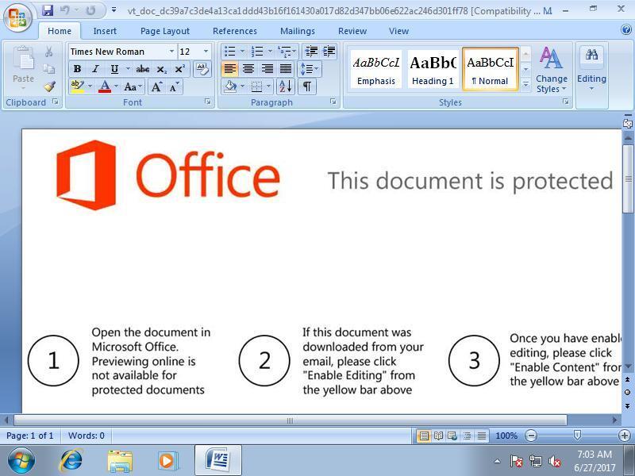Toggle italic formatting
Viewport: 635px width, 476px height.
click(x=95, y=69)
